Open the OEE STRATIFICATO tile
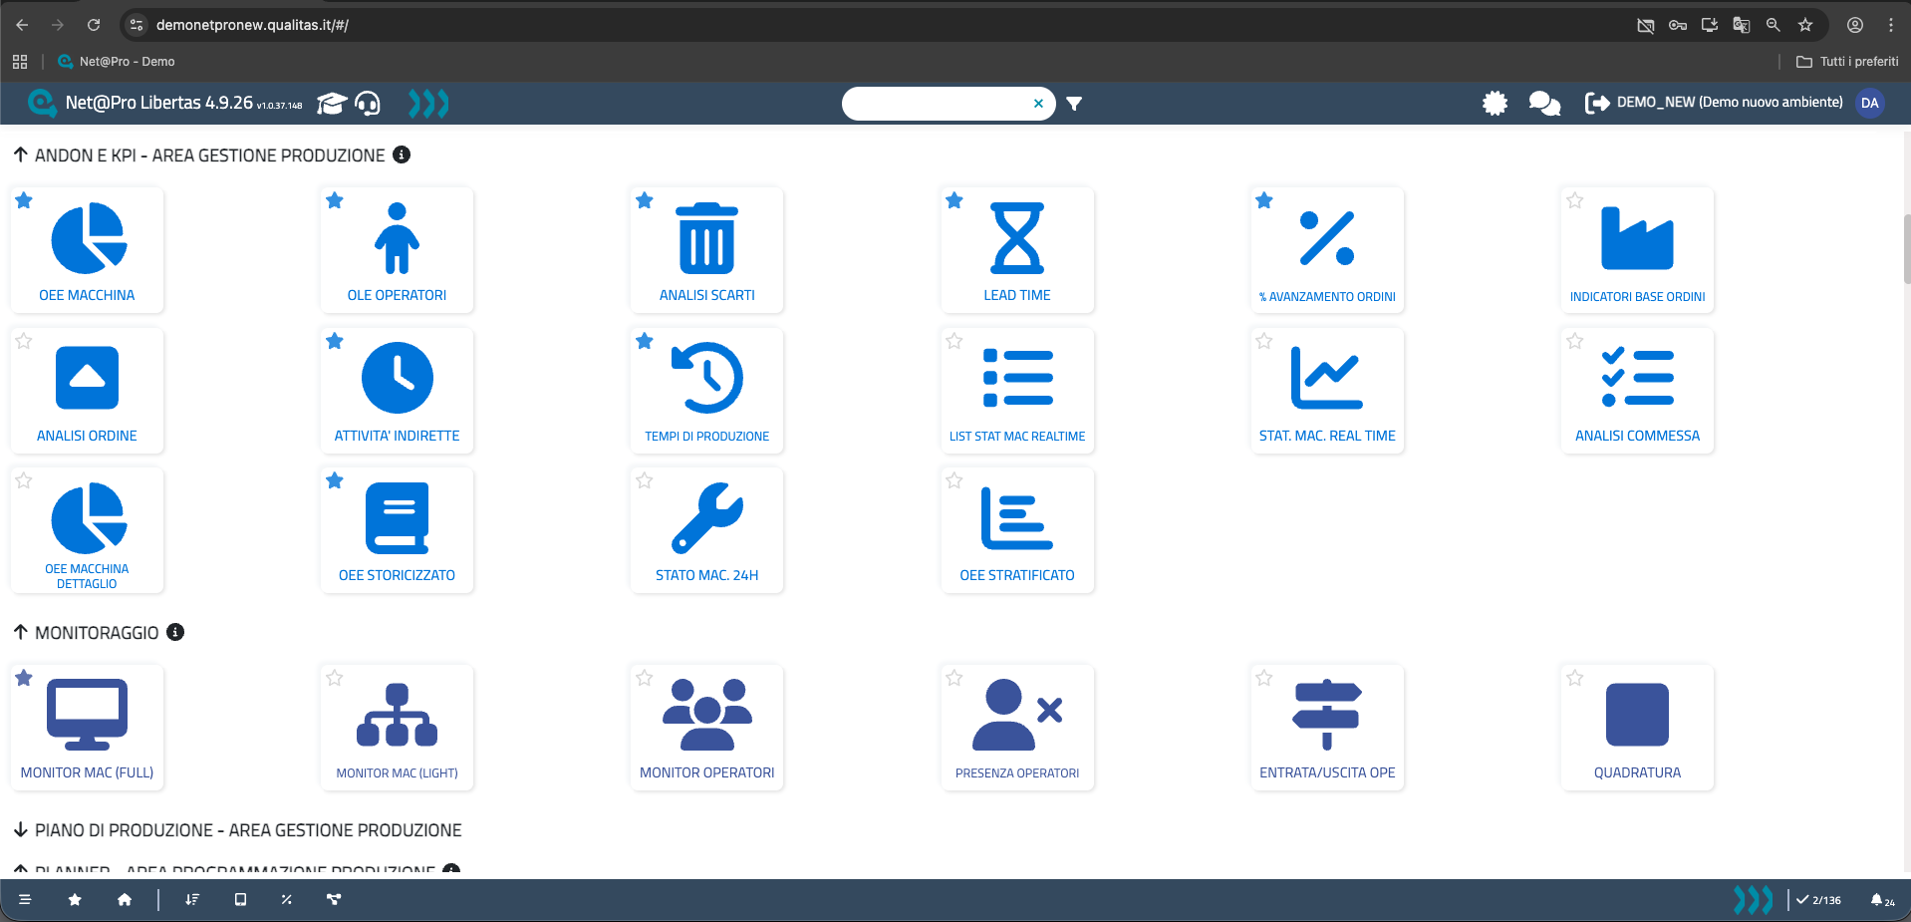Screen dimensions: 1911x922 pos(1017,530)
